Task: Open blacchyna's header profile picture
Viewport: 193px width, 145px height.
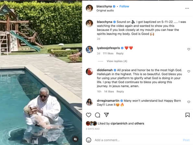Action: pos(89,8)
